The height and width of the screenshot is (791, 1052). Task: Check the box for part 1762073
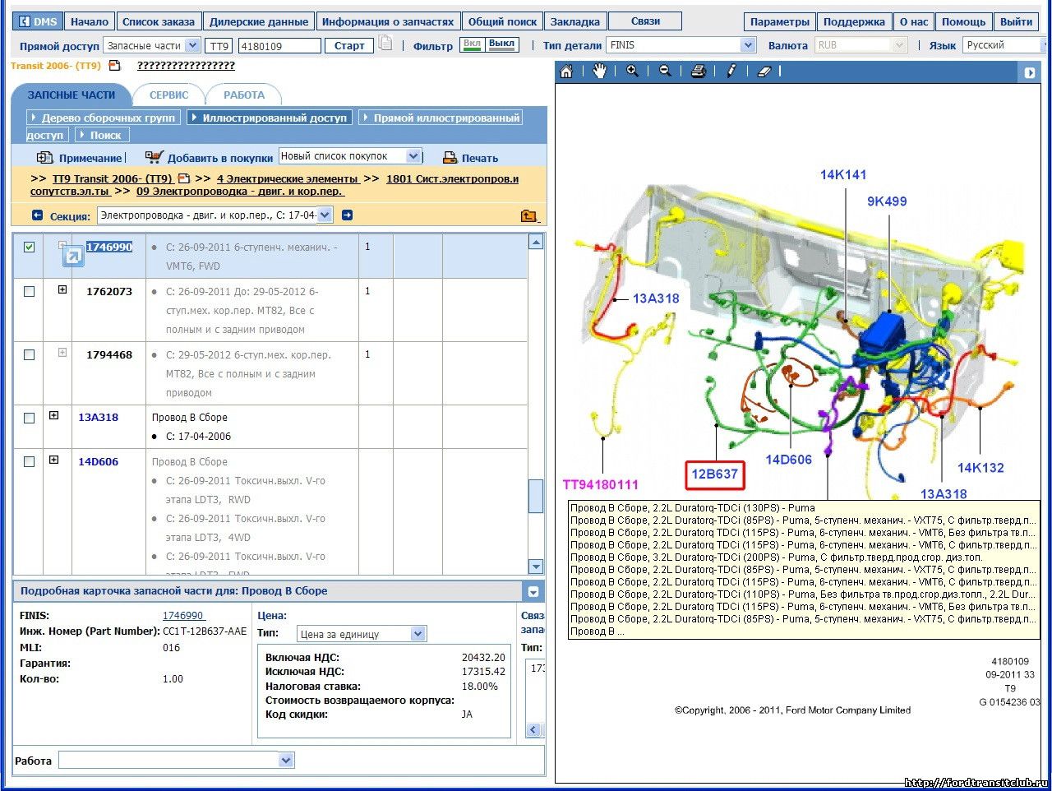pyautogui.click(x=30, y=291)
